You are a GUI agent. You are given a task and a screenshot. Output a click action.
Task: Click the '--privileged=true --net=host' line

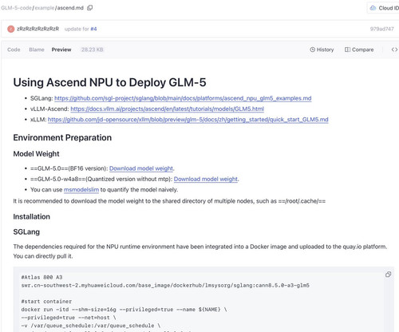pyautogui.click(x=69, y=318)
